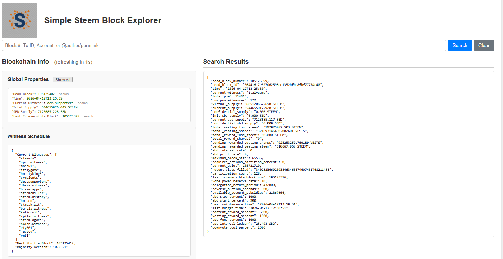Screen dimensions: 503x259
Task: Click the Search Results heading
Action: point(226,62)
